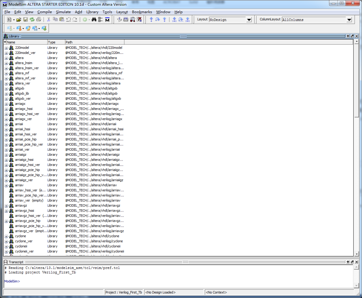Click the Library scrollbar up arrow
This screenshot has height=298, width=362.
pos(357,42)
